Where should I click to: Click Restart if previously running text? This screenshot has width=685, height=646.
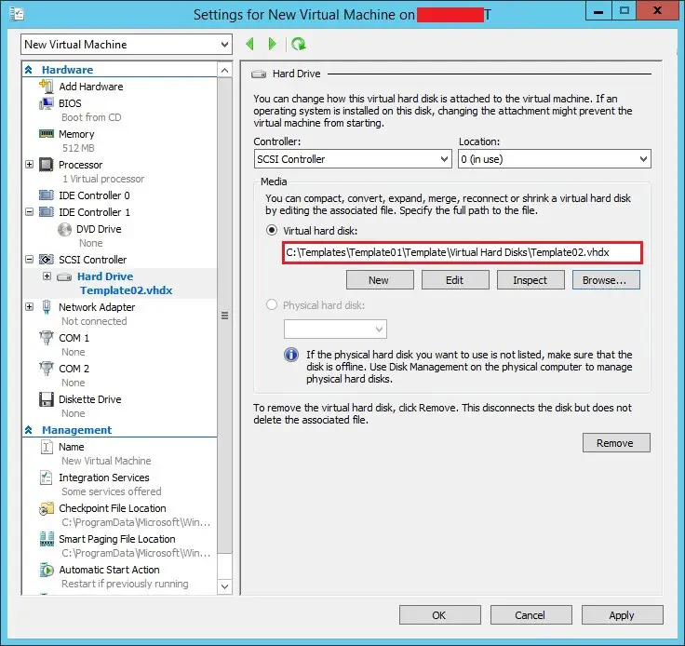(125, 584)
